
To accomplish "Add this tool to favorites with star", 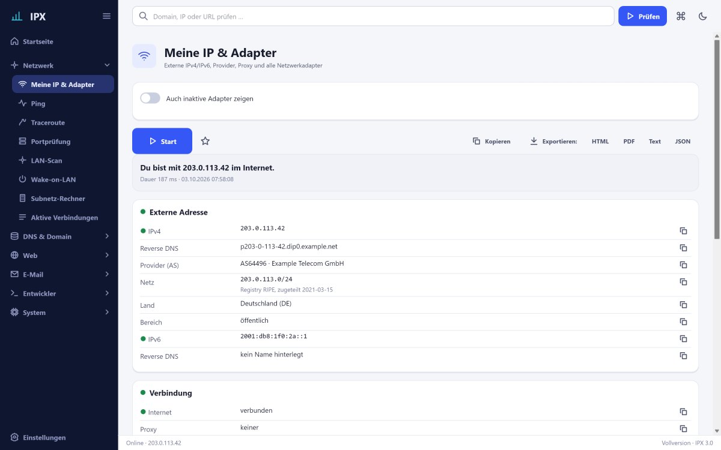I will click(205, 141).
